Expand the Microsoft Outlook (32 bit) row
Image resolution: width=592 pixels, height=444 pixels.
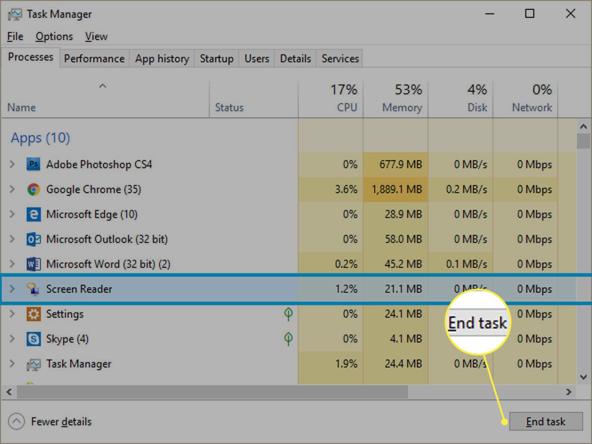12,239
